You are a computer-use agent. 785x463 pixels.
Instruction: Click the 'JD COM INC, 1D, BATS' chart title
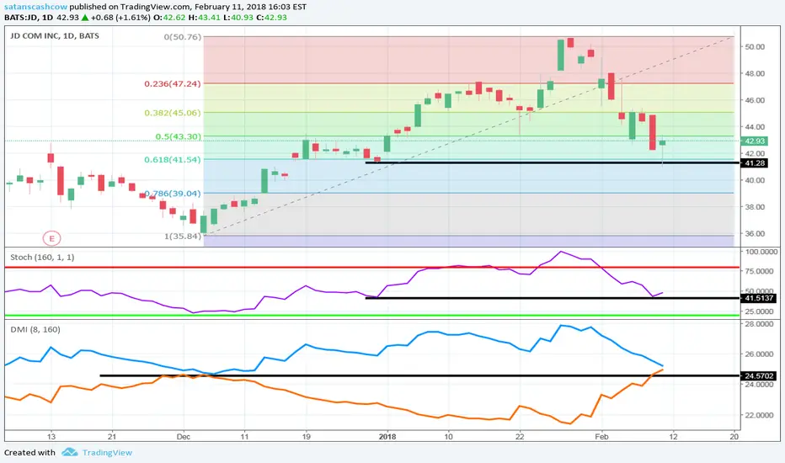click(55, 36)
